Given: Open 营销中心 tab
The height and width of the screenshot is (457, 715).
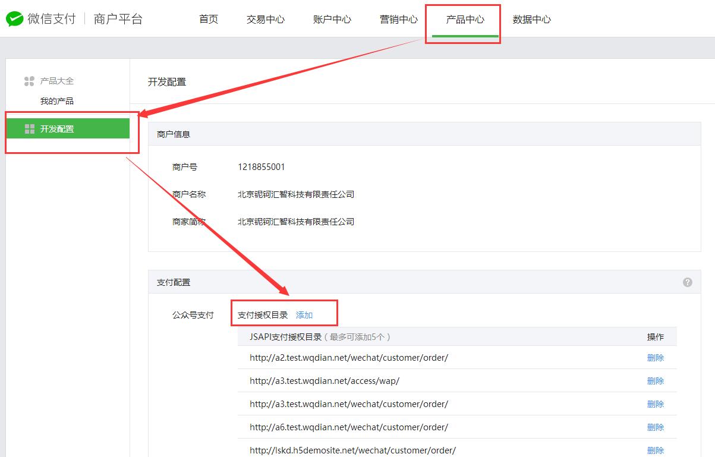Looking at the screenshot, I should 399,19.
